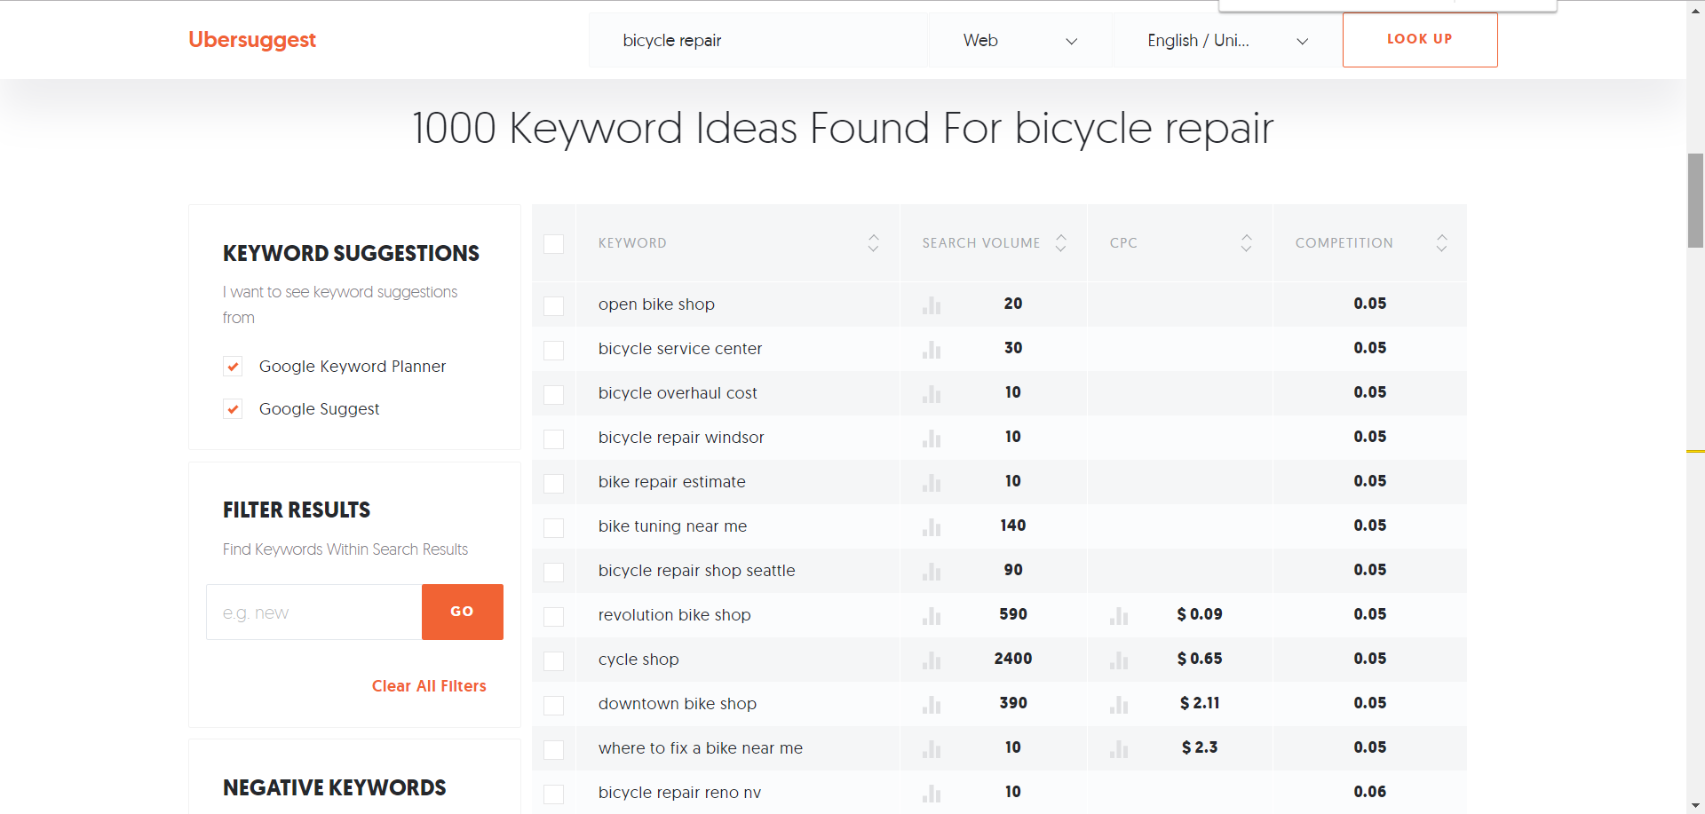The width and height of the screenshot is (1705, 814).
Task: Click search volume chart icon for downtown bike shop
Action: (x=932, y=705)
